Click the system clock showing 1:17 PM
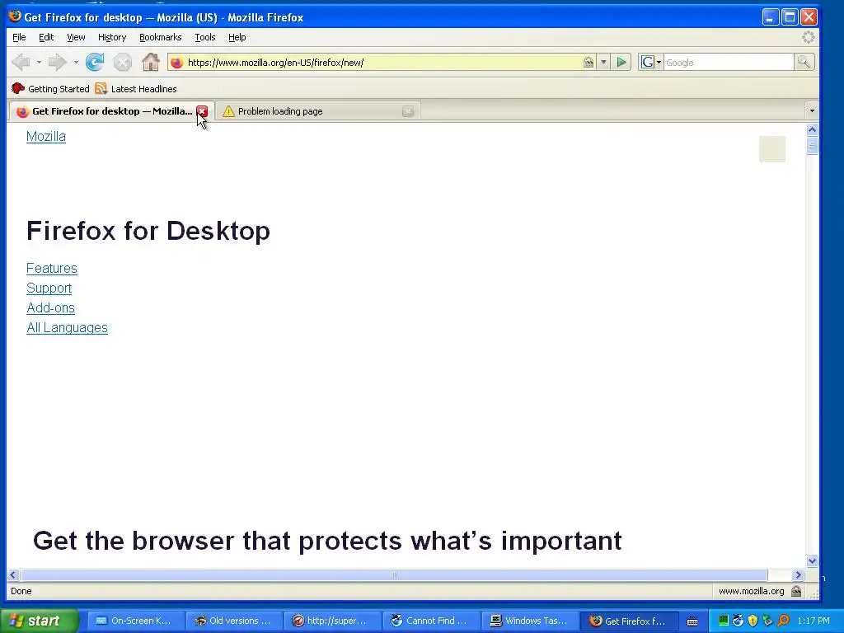This screenshot has width=844, height=633. [x=814, y=621]
